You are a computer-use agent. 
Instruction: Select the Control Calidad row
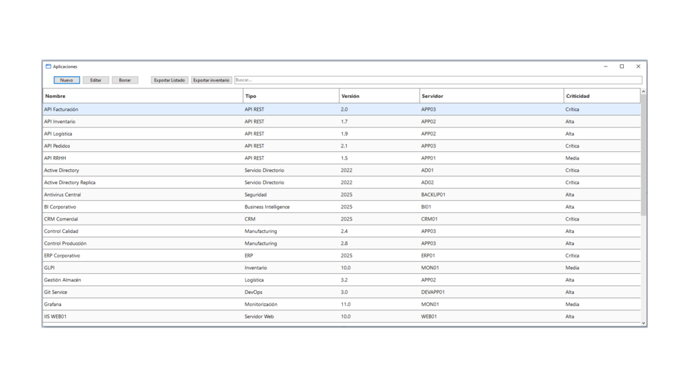point(341,232)
